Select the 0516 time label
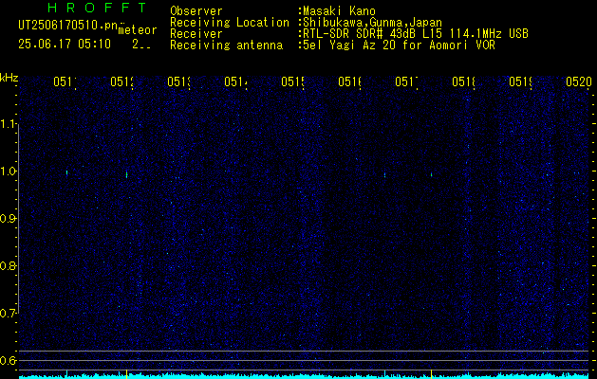 (349, 81)
